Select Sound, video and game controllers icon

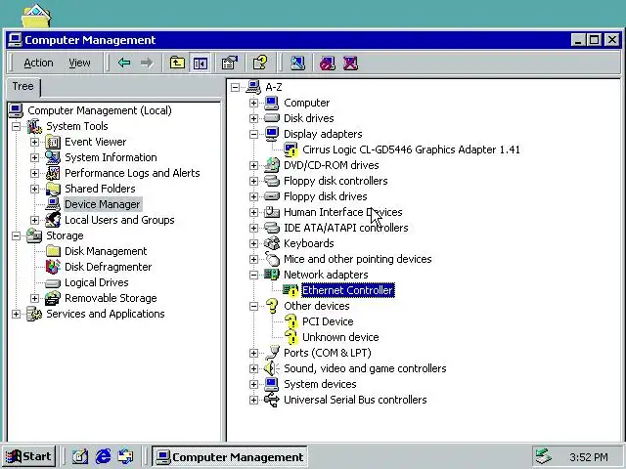pyautogui.click(x=272, y=368)
